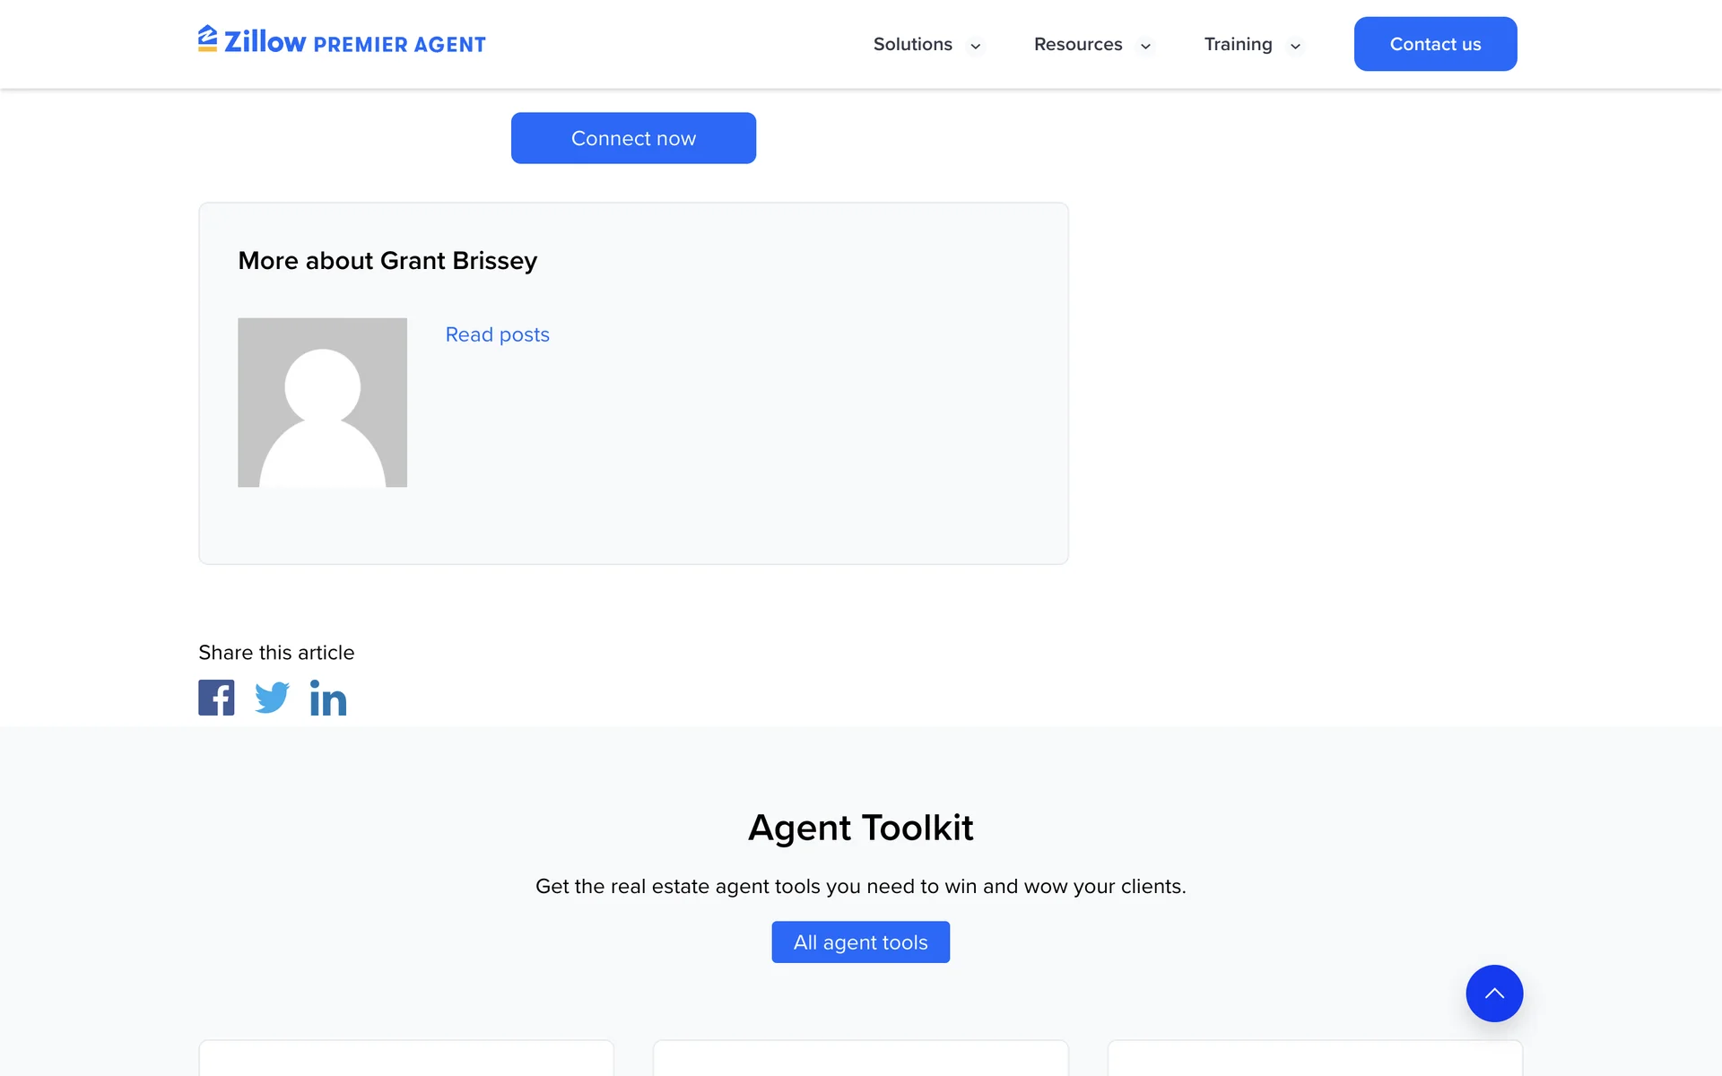This screenshot has width=1722, height=1076.
Task: Click the third toolkit card at bottom right
Action: coord(1315,1058)
